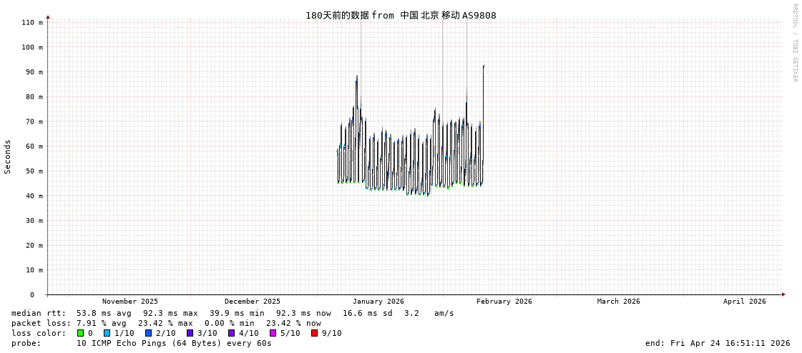The image size is (802, 353).
Task: Select the light blue 1/10 loss swatch
Action: tap(107, 333)
